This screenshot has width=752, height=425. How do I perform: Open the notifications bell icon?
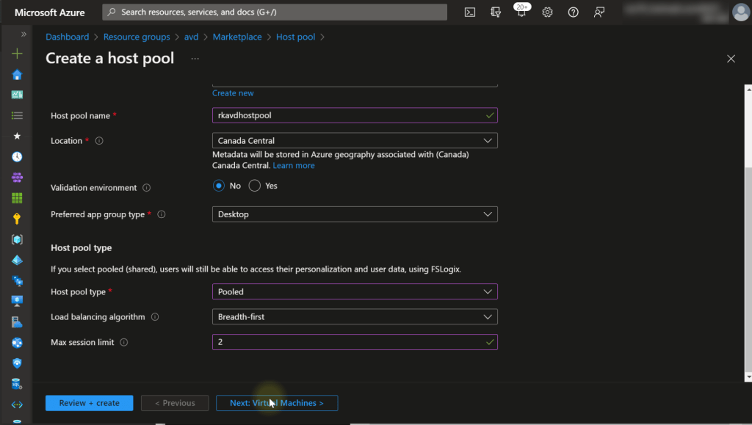(521, 12)
